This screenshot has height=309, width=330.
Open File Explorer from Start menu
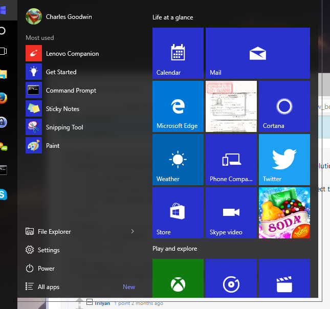[54, 232]
